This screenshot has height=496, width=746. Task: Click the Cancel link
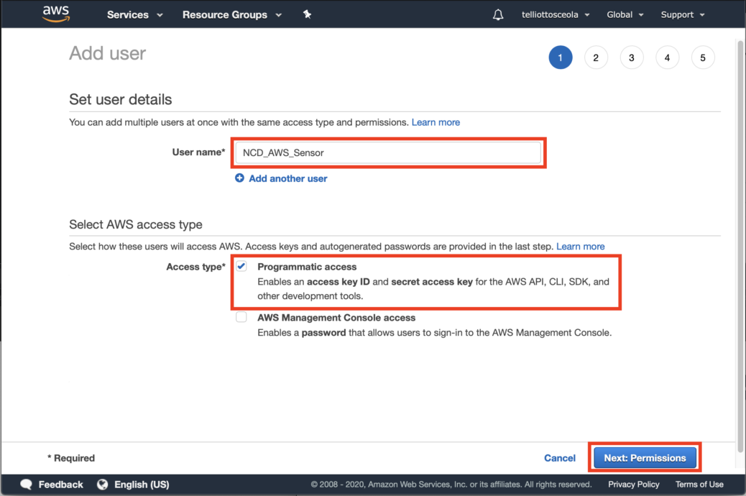tap(560, 458)
